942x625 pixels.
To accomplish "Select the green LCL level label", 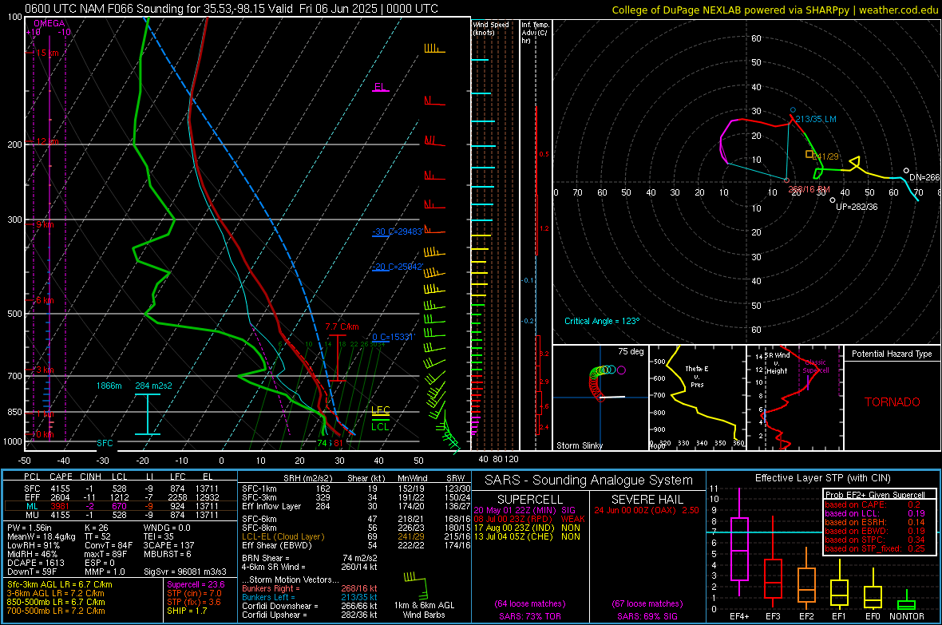I will 380,427.
